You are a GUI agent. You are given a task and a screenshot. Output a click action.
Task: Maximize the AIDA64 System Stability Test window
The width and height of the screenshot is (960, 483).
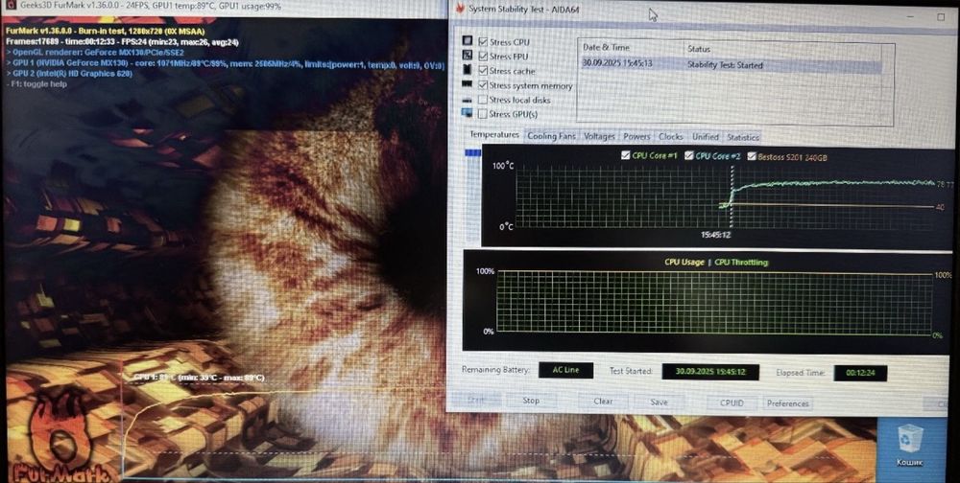(940, 17)
